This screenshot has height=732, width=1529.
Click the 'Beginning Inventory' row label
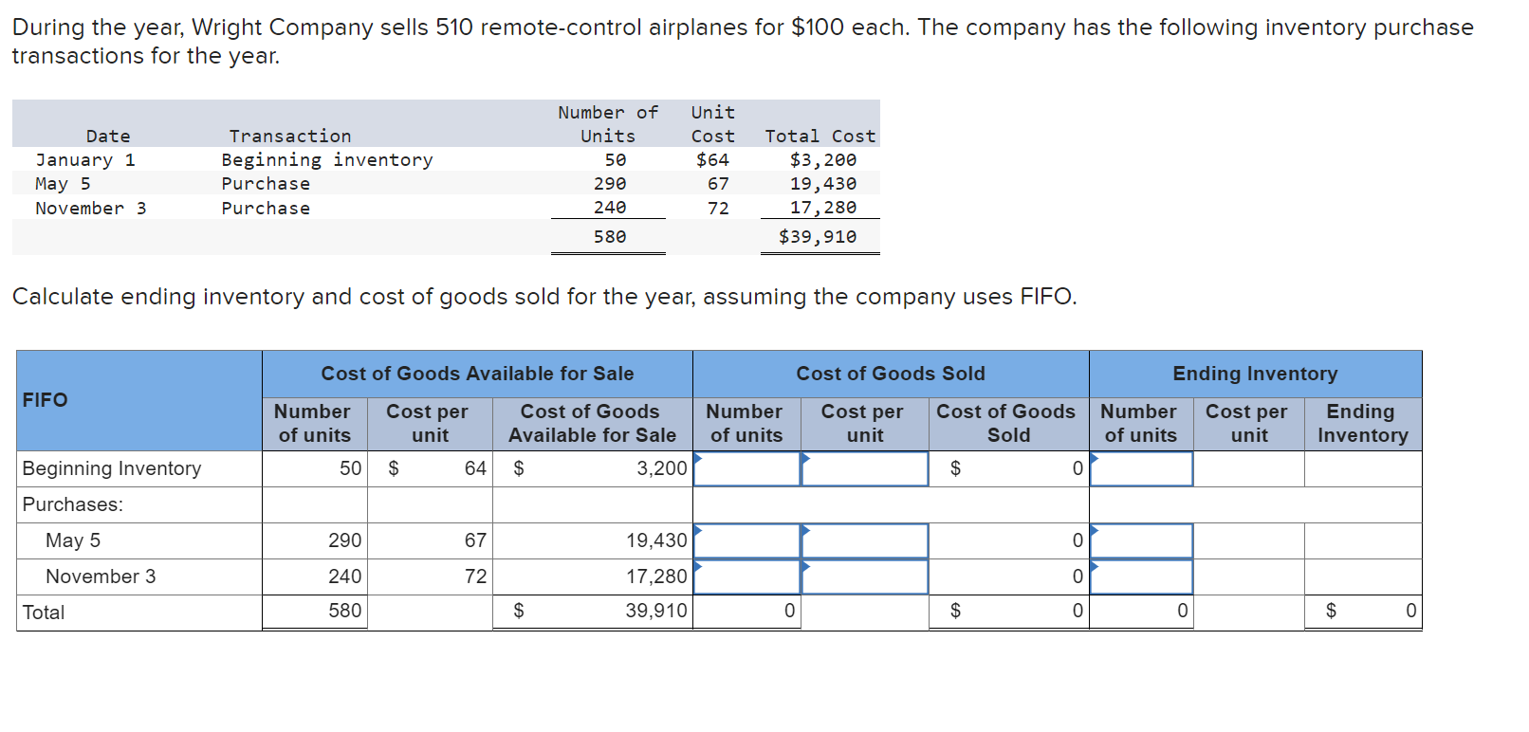(x=112, y=468)
